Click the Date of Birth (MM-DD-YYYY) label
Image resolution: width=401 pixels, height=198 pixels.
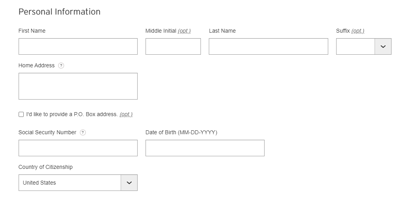[181, 132]
